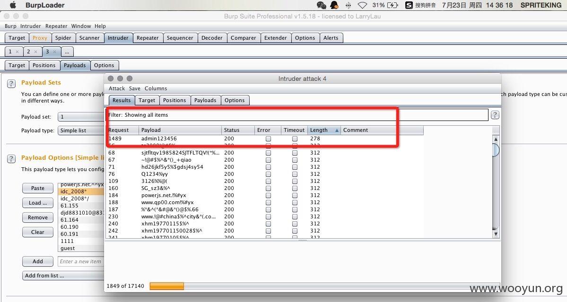Switch to the Proxy tab
Viewport: 567px width, 302px height.
[x=40, y=38]
